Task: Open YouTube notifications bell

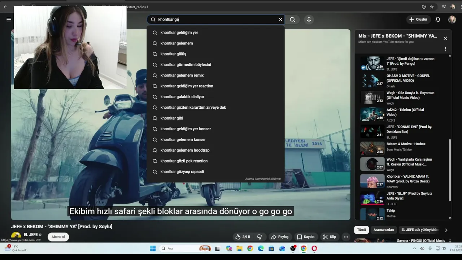Action: (x=438, y=19)
